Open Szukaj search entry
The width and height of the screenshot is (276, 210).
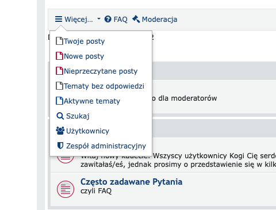click(78, 116)
